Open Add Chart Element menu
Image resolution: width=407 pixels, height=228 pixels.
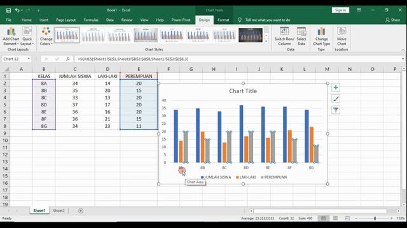(11, 36)
